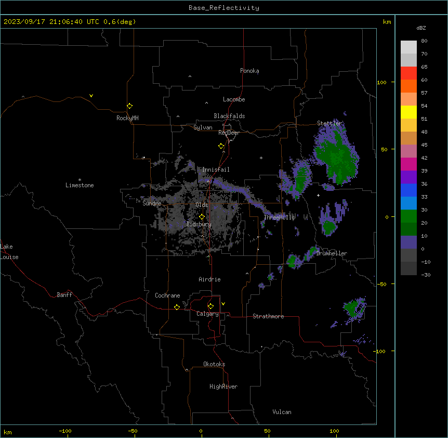448x438 pixels.
Task: Select the Lacombe city label
Action: (234, 99)
